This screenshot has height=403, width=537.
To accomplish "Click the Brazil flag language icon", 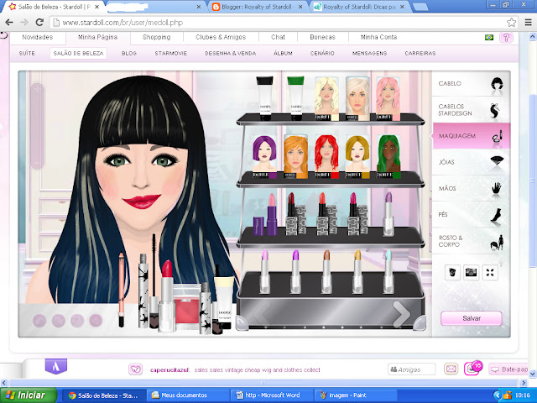I will (489, 37).
